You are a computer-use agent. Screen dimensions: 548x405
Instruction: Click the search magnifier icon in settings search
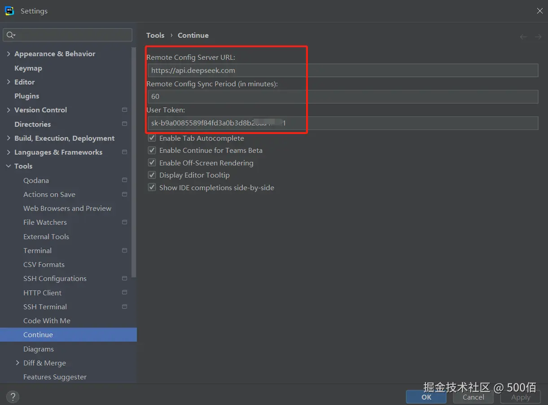click(11, 35)
